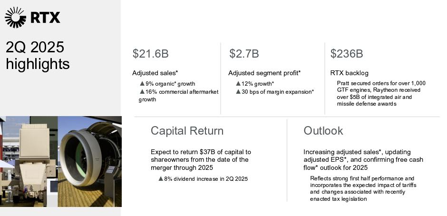
Task: Click the Outlook heading
Action: tap(323, 131)
